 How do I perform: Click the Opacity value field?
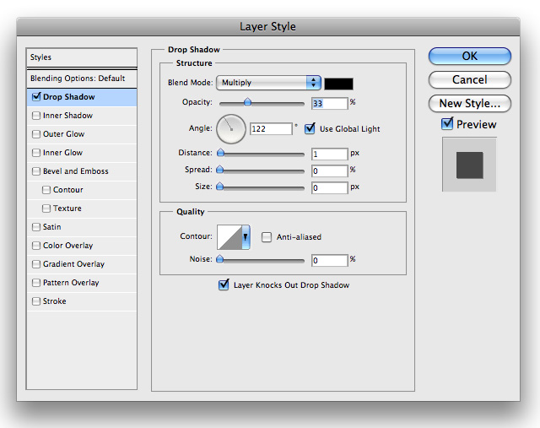tap(330, 103)
